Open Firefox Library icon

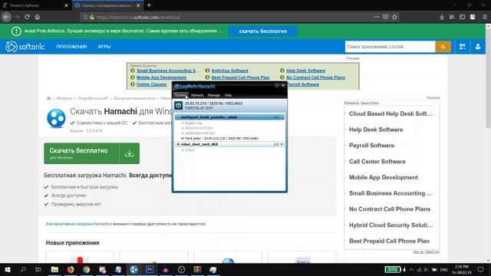coord(452,17)
